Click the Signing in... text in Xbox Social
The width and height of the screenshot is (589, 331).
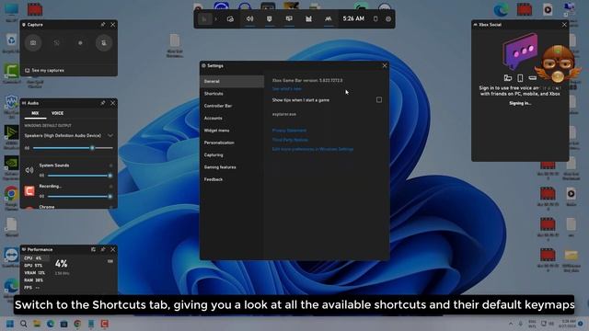point(520,103)
